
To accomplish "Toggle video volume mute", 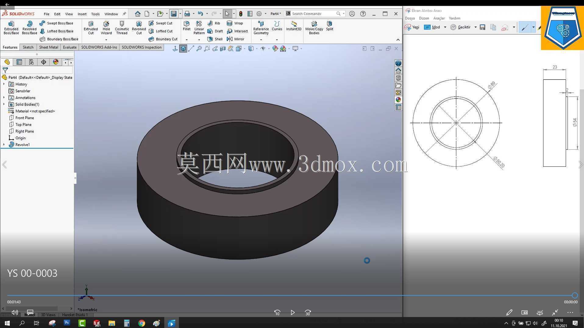I will coord(15,312).
